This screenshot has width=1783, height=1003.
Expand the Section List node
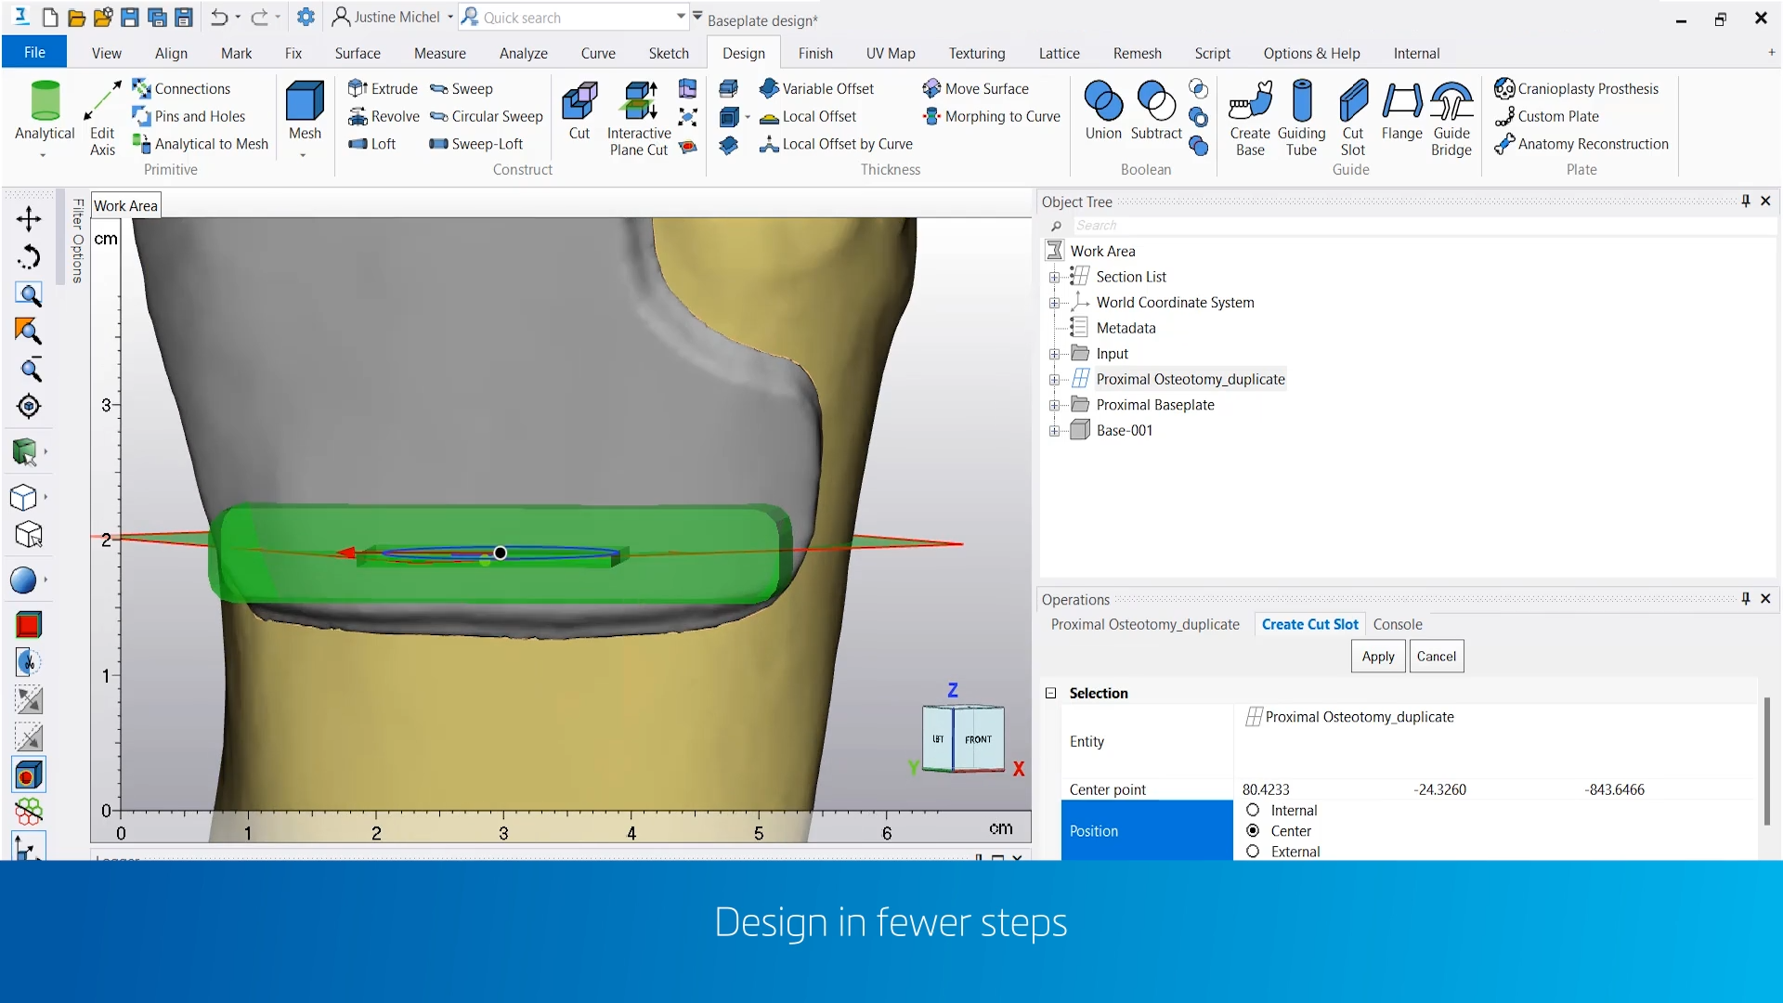tap(1054, 277)
